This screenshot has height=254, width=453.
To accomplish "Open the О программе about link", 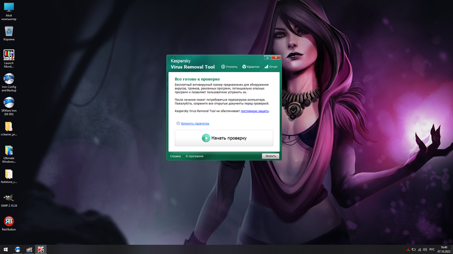I will click(x=194, y=156).
